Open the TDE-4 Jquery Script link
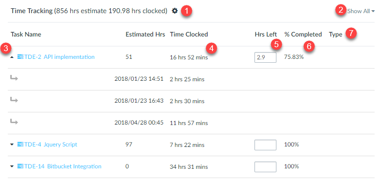The image size is (379, 181). [x=51, y=145]
